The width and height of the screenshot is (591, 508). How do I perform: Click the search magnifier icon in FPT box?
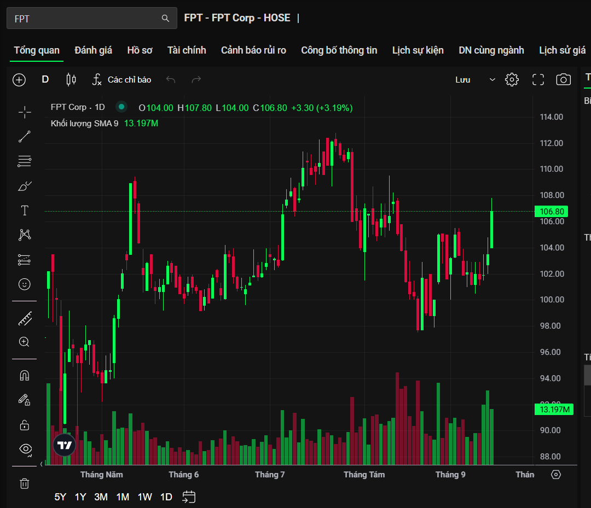click(x=165, y=18)
